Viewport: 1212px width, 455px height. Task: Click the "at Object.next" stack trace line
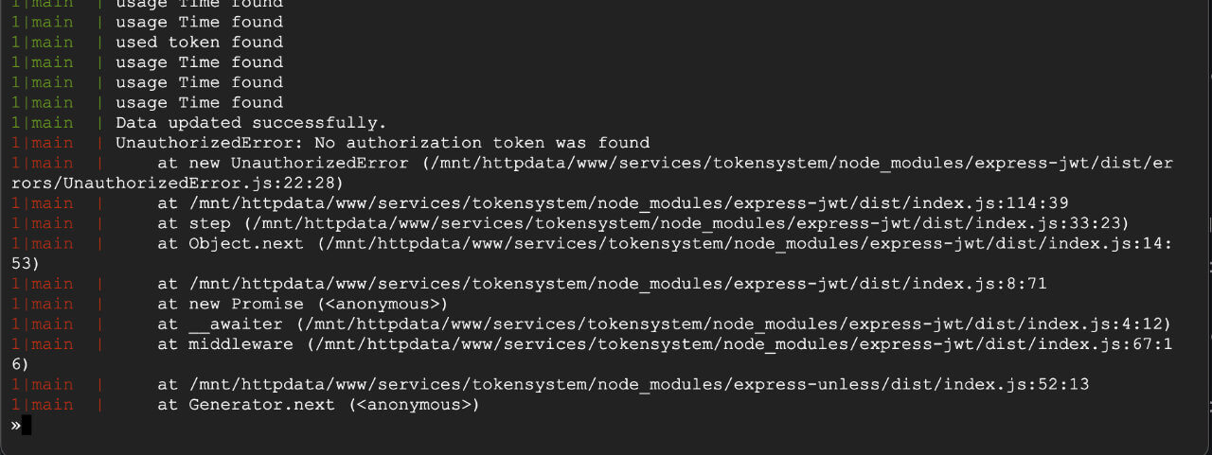[x=665, y=243]
